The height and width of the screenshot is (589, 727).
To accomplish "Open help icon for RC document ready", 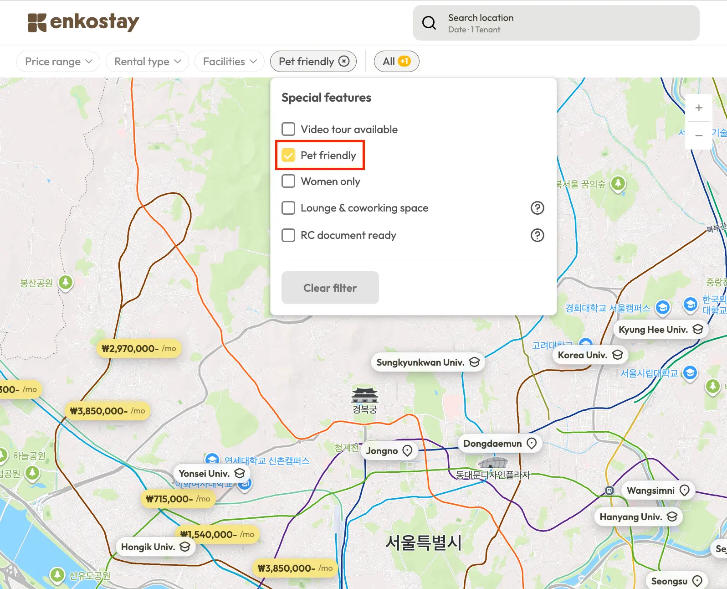I will [537, 235].
